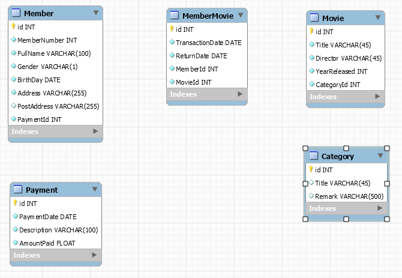Select the AmountPaid FLOAT column in Payment

click(x=47, y=243)
